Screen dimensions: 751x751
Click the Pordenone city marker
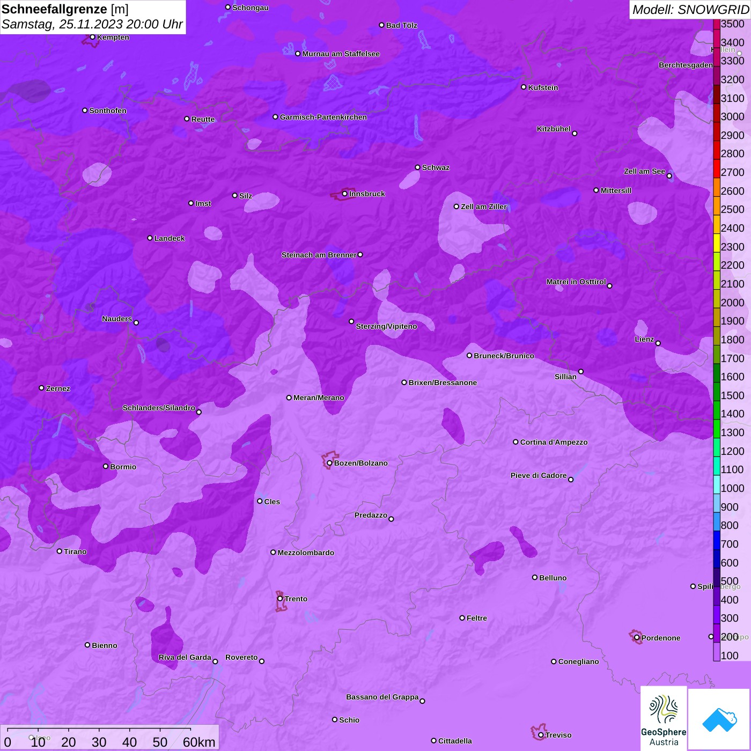click(637, 638)
